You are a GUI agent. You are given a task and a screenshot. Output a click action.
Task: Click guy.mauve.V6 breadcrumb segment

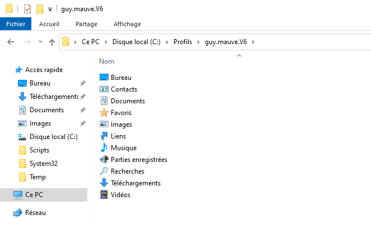pyautogui.click(x=226, y=42)
